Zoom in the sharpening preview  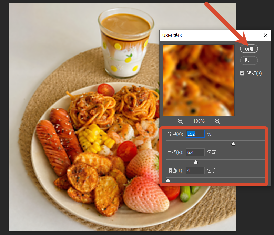tap(217, 121)
